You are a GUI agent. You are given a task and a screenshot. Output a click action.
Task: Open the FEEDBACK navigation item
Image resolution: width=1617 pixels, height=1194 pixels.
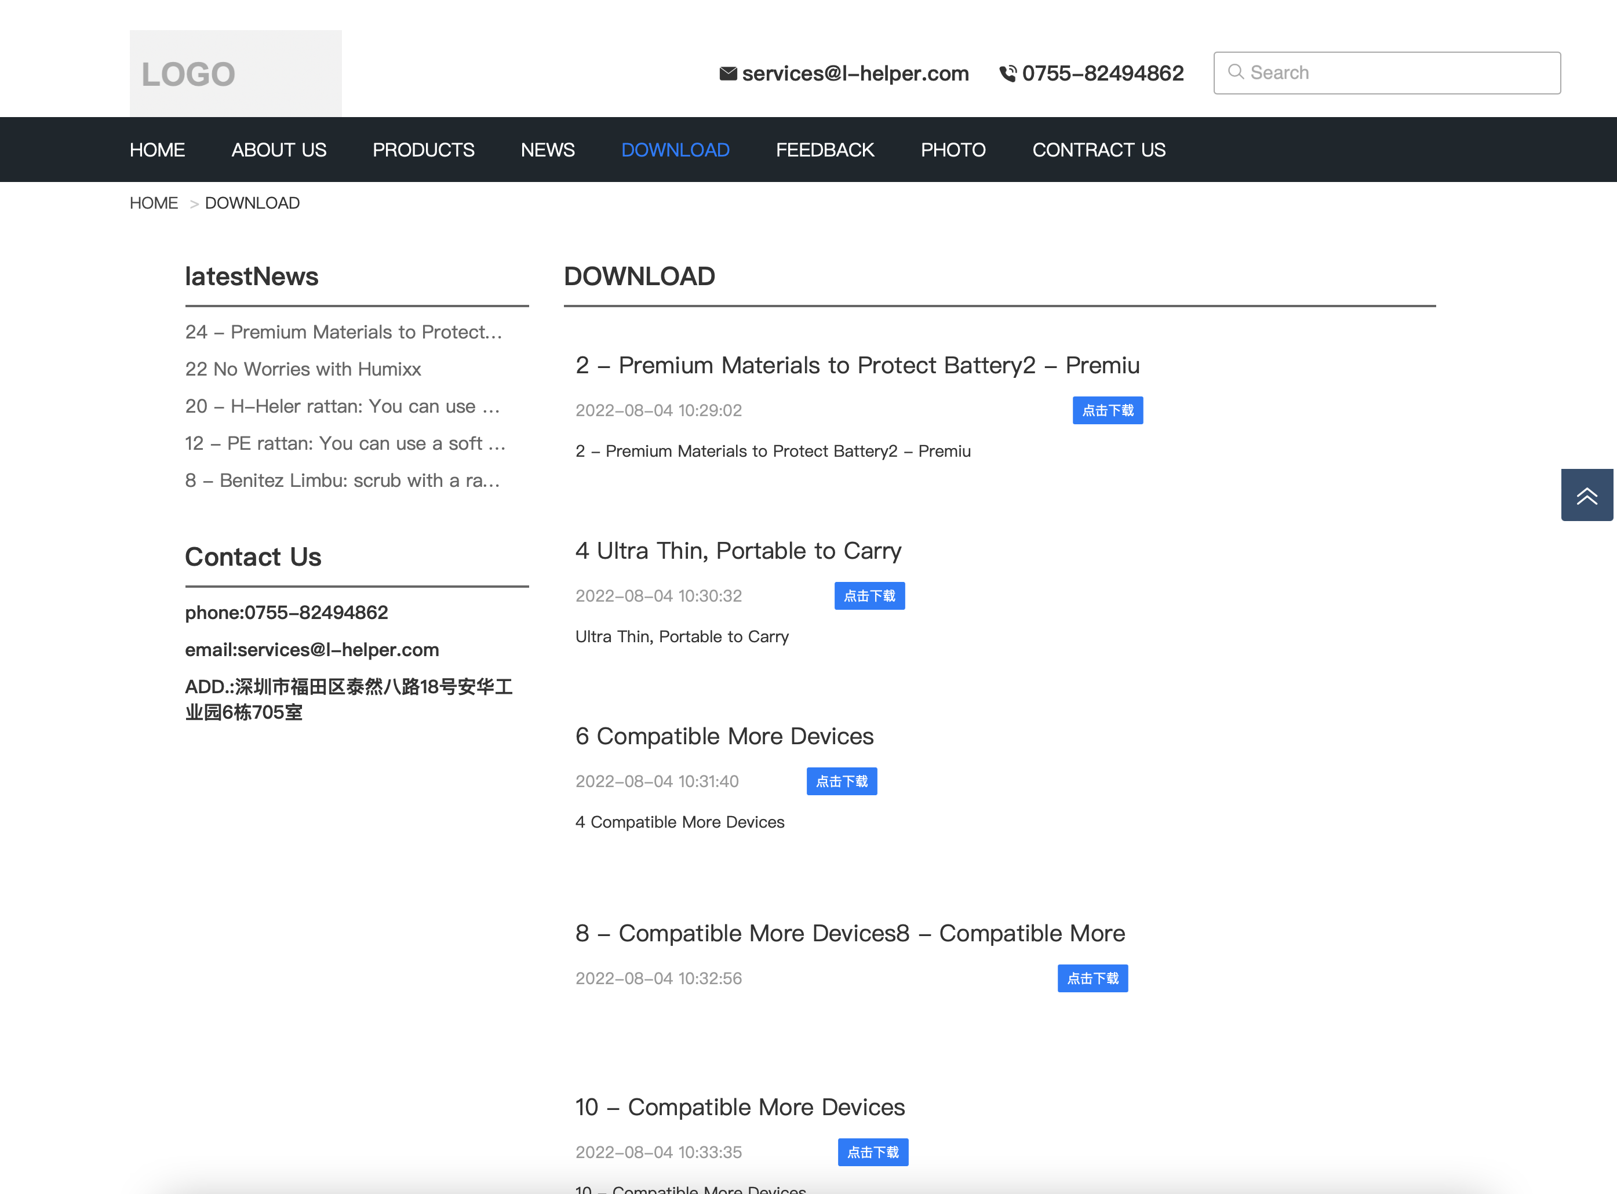824,150
